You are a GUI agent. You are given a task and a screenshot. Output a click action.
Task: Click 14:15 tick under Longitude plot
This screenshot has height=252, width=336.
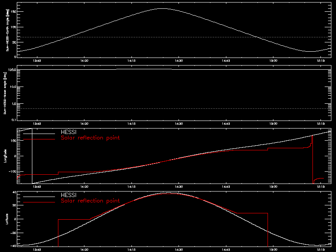131,187
